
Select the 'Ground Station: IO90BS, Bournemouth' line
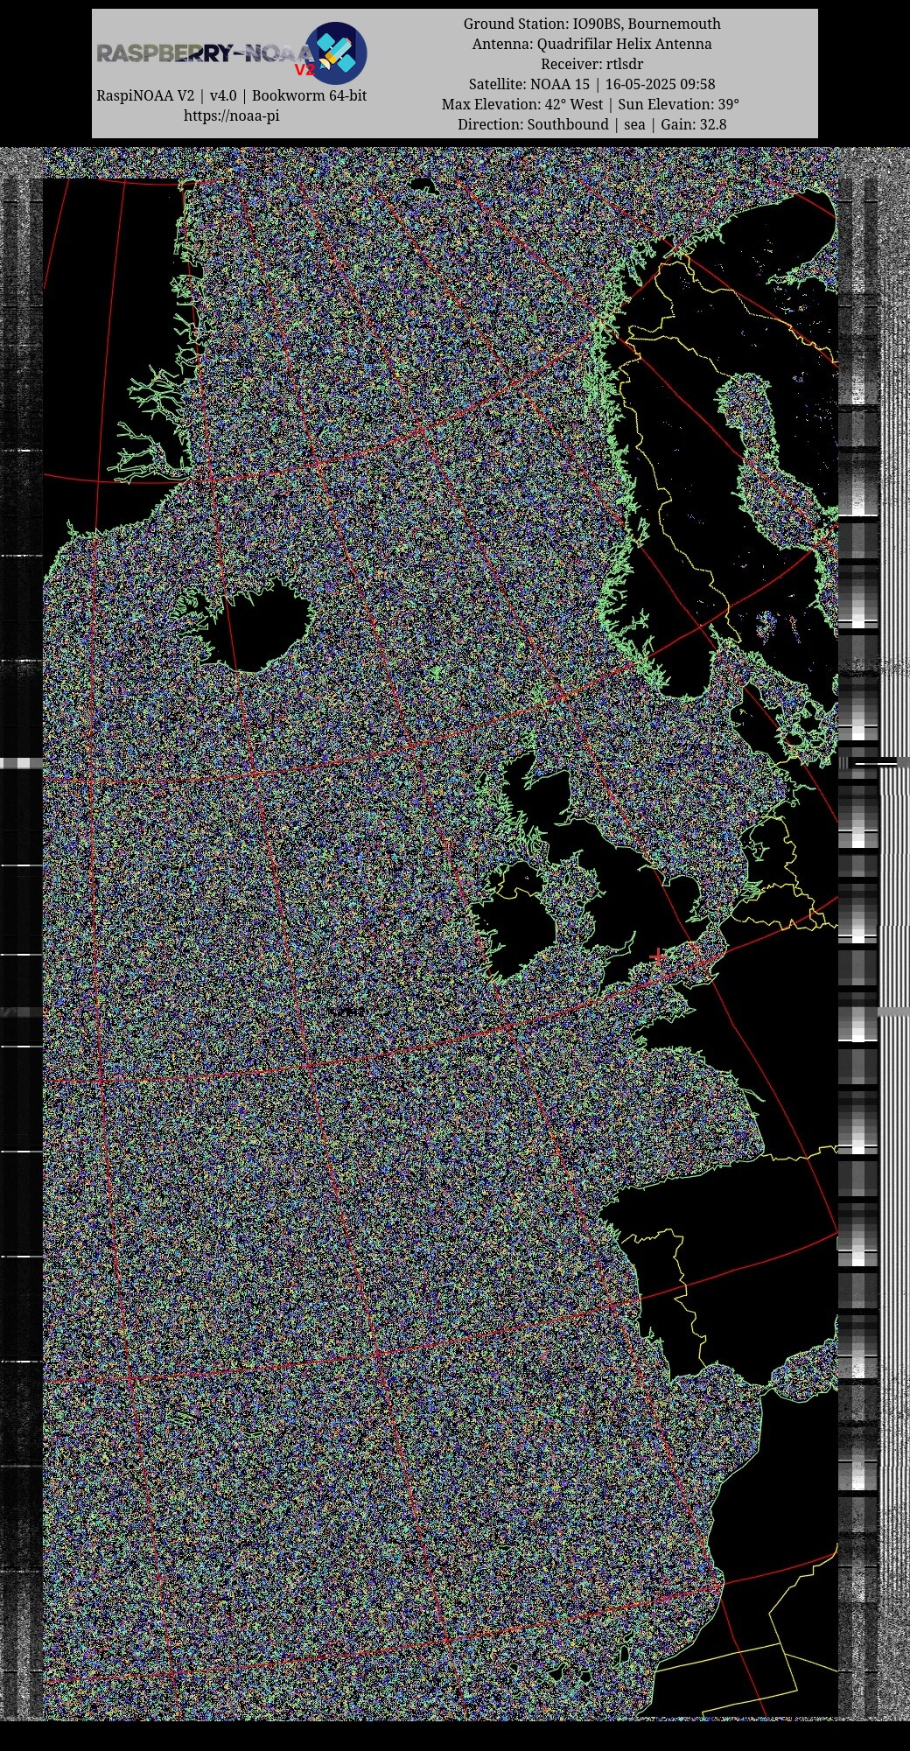pos(591,24)
